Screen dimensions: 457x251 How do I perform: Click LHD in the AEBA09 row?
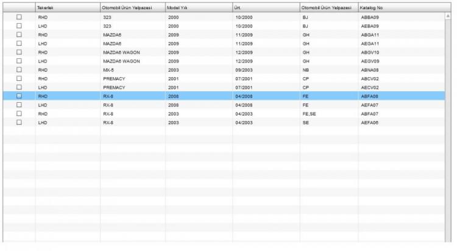43,26
